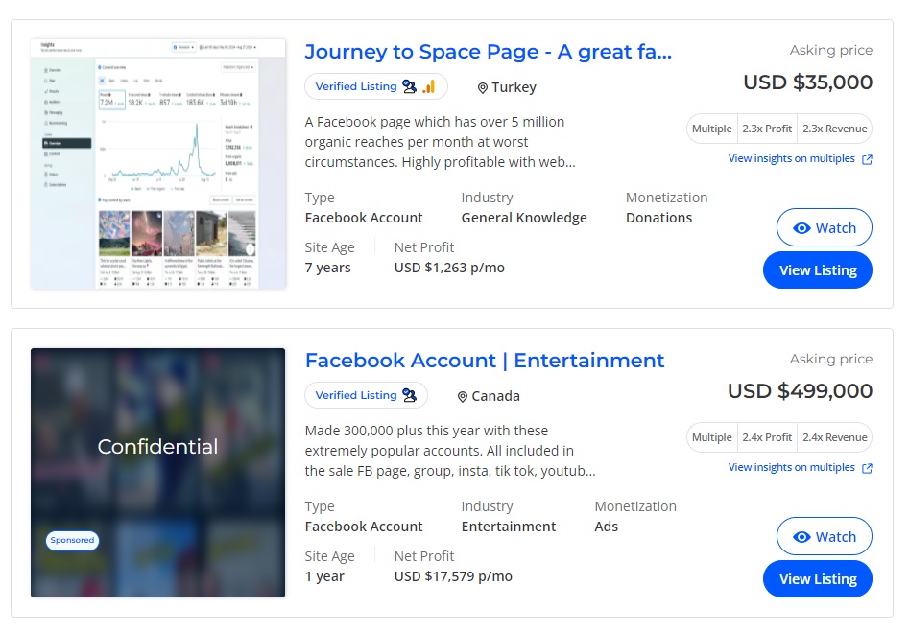
Task: Click verified-users icon in Turkey listing badge
Action: pyautogui.click(x=409, y=86)
